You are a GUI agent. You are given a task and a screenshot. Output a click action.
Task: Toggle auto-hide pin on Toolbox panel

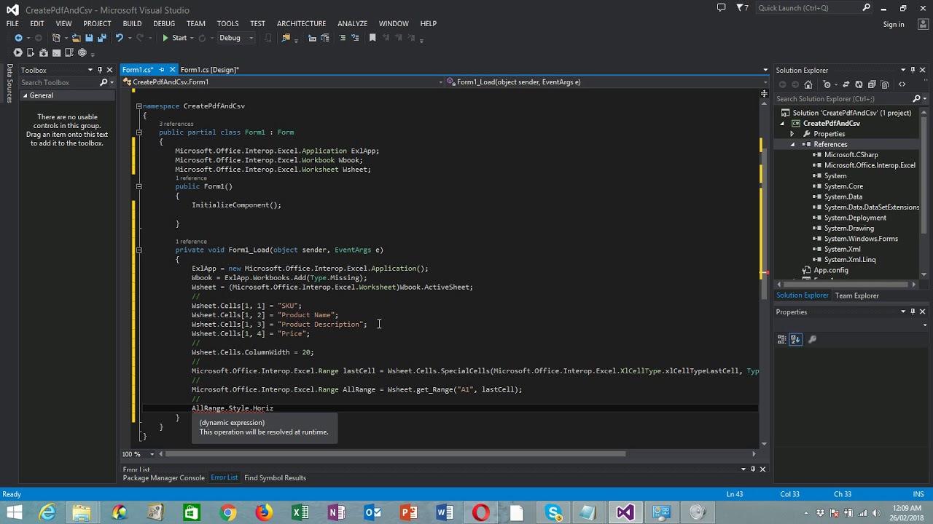pyautogui.click(x=100, y=70)
